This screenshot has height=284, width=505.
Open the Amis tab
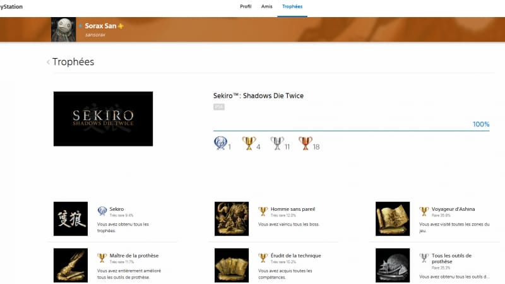(x=266, y=6)
